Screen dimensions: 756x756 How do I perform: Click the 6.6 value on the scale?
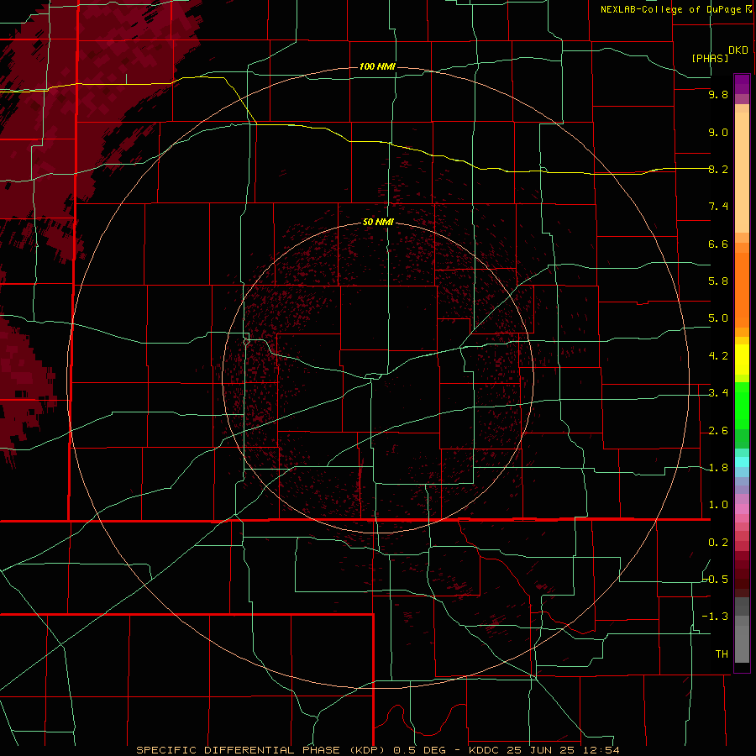[x=718, y=244]
